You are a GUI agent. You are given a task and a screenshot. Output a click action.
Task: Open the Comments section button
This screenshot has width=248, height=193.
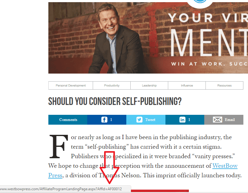[68, 120]
